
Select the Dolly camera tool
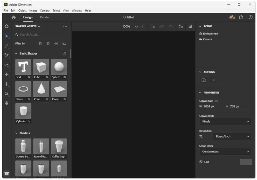6,84
